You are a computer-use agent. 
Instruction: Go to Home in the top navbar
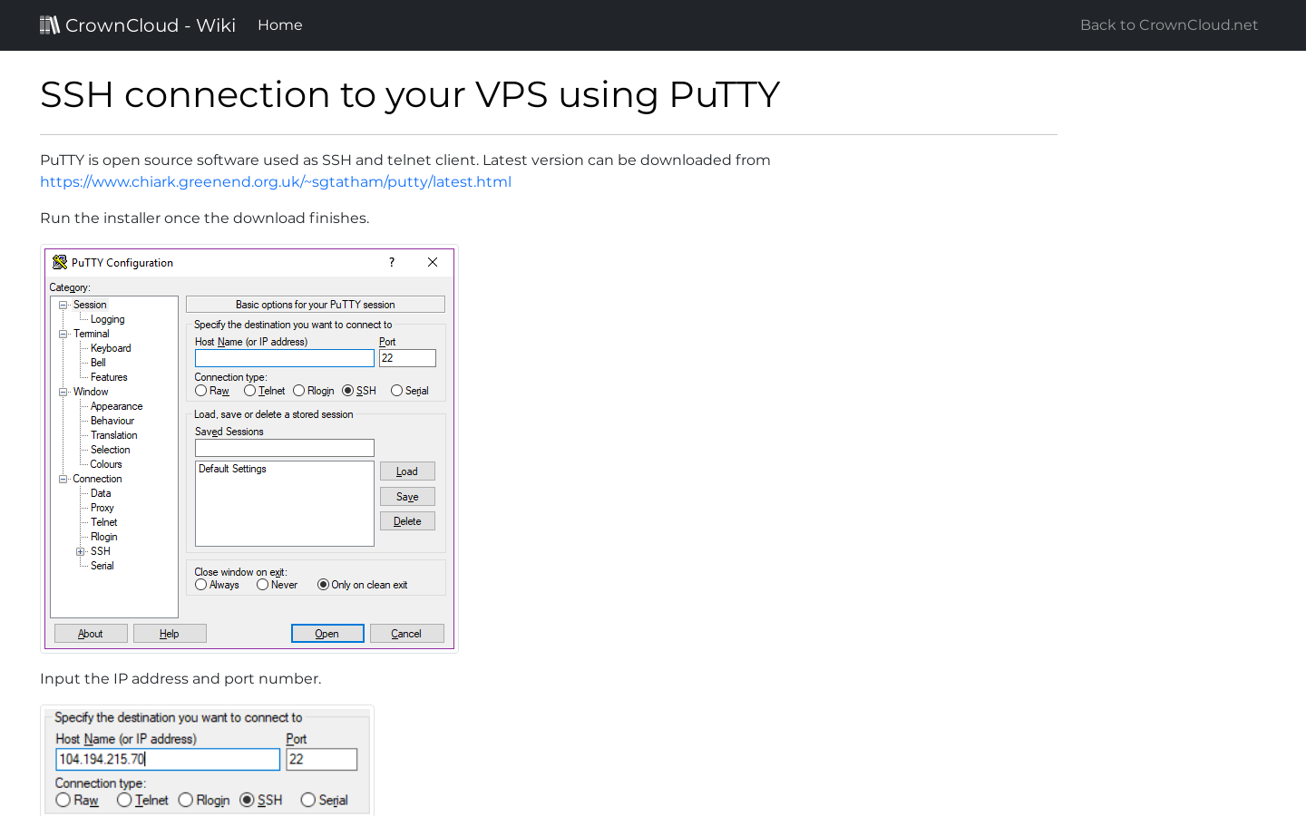pos(280,25)
